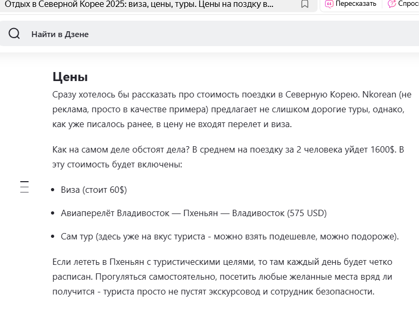The width and height of the screenshot is (419, 312).
Task: Click the Авиаперелёт Владивосток — Пхеньян list item
Action: point(194,213)
